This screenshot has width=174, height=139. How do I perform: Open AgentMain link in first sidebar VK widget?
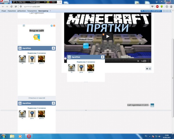[27, 48]
